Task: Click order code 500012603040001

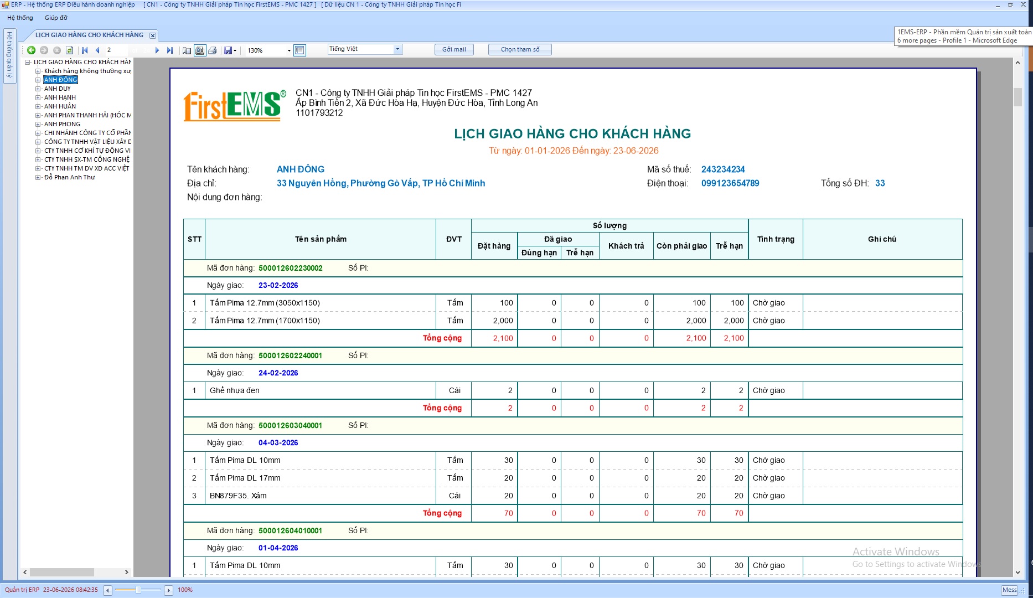Action: (x=290, y=425)
